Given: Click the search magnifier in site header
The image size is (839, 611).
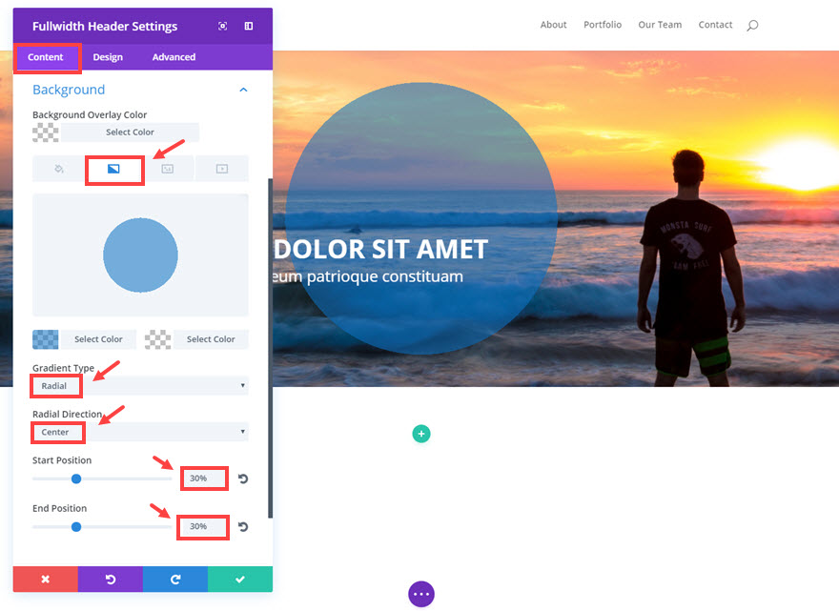Looking at the screenshot, I should [x=752, y=25].
